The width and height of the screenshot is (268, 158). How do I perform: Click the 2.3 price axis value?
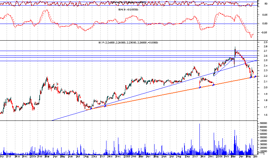tap(266, 70)
